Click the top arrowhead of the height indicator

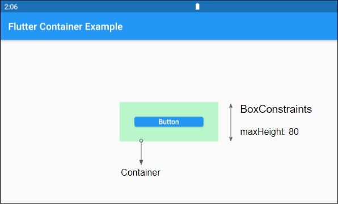pos(231,105)
